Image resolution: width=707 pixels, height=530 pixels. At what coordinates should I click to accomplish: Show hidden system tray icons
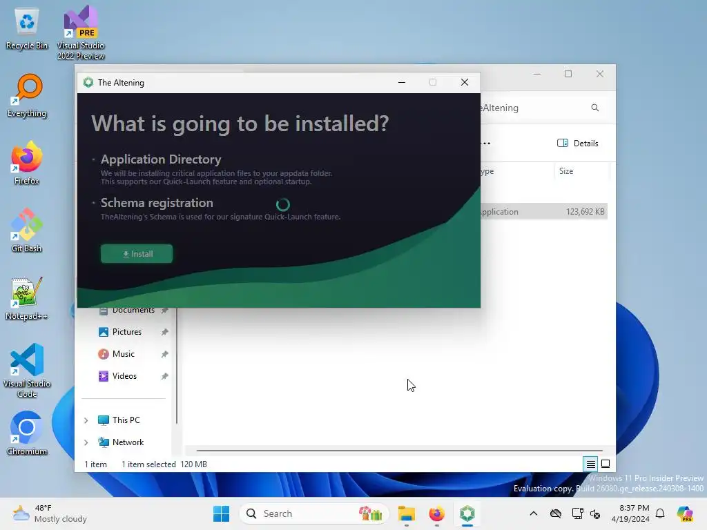pos(534,513)
